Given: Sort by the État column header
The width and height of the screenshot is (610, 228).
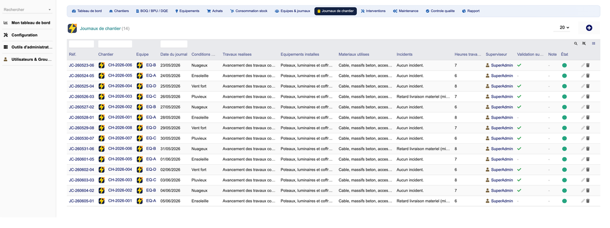Looking at the screenshot, I should (x=564, y=54).
